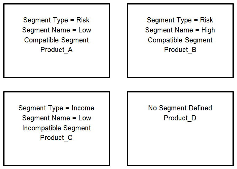This screenshot has height=169, width=237.
Task: Click the Product_A label
Action: (x=56, y=50)
